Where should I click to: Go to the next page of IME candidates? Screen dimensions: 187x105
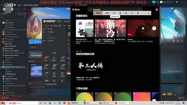click(x=145, y=13)
